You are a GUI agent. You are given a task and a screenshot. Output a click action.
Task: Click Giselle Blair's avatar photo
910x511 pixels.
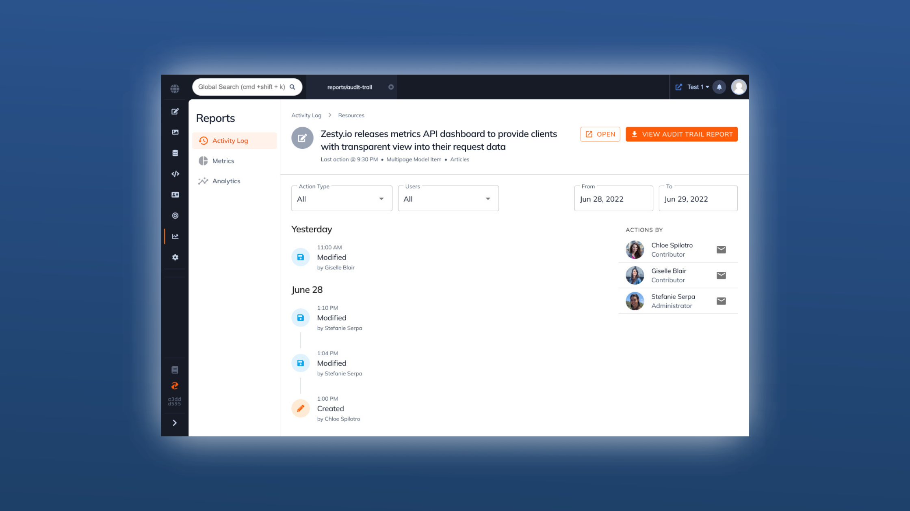[x=635, y=275]
